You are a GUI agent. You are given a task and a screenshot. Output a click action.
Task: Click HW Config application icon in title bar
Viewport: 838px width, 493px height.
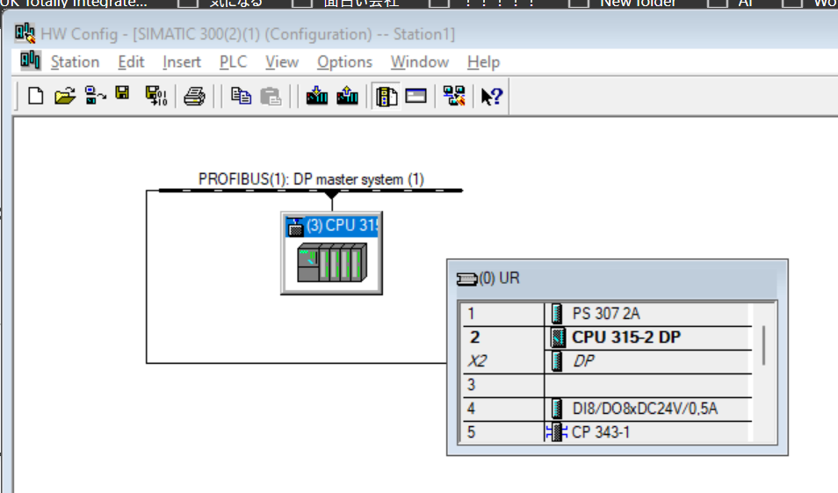coord(25,33)
